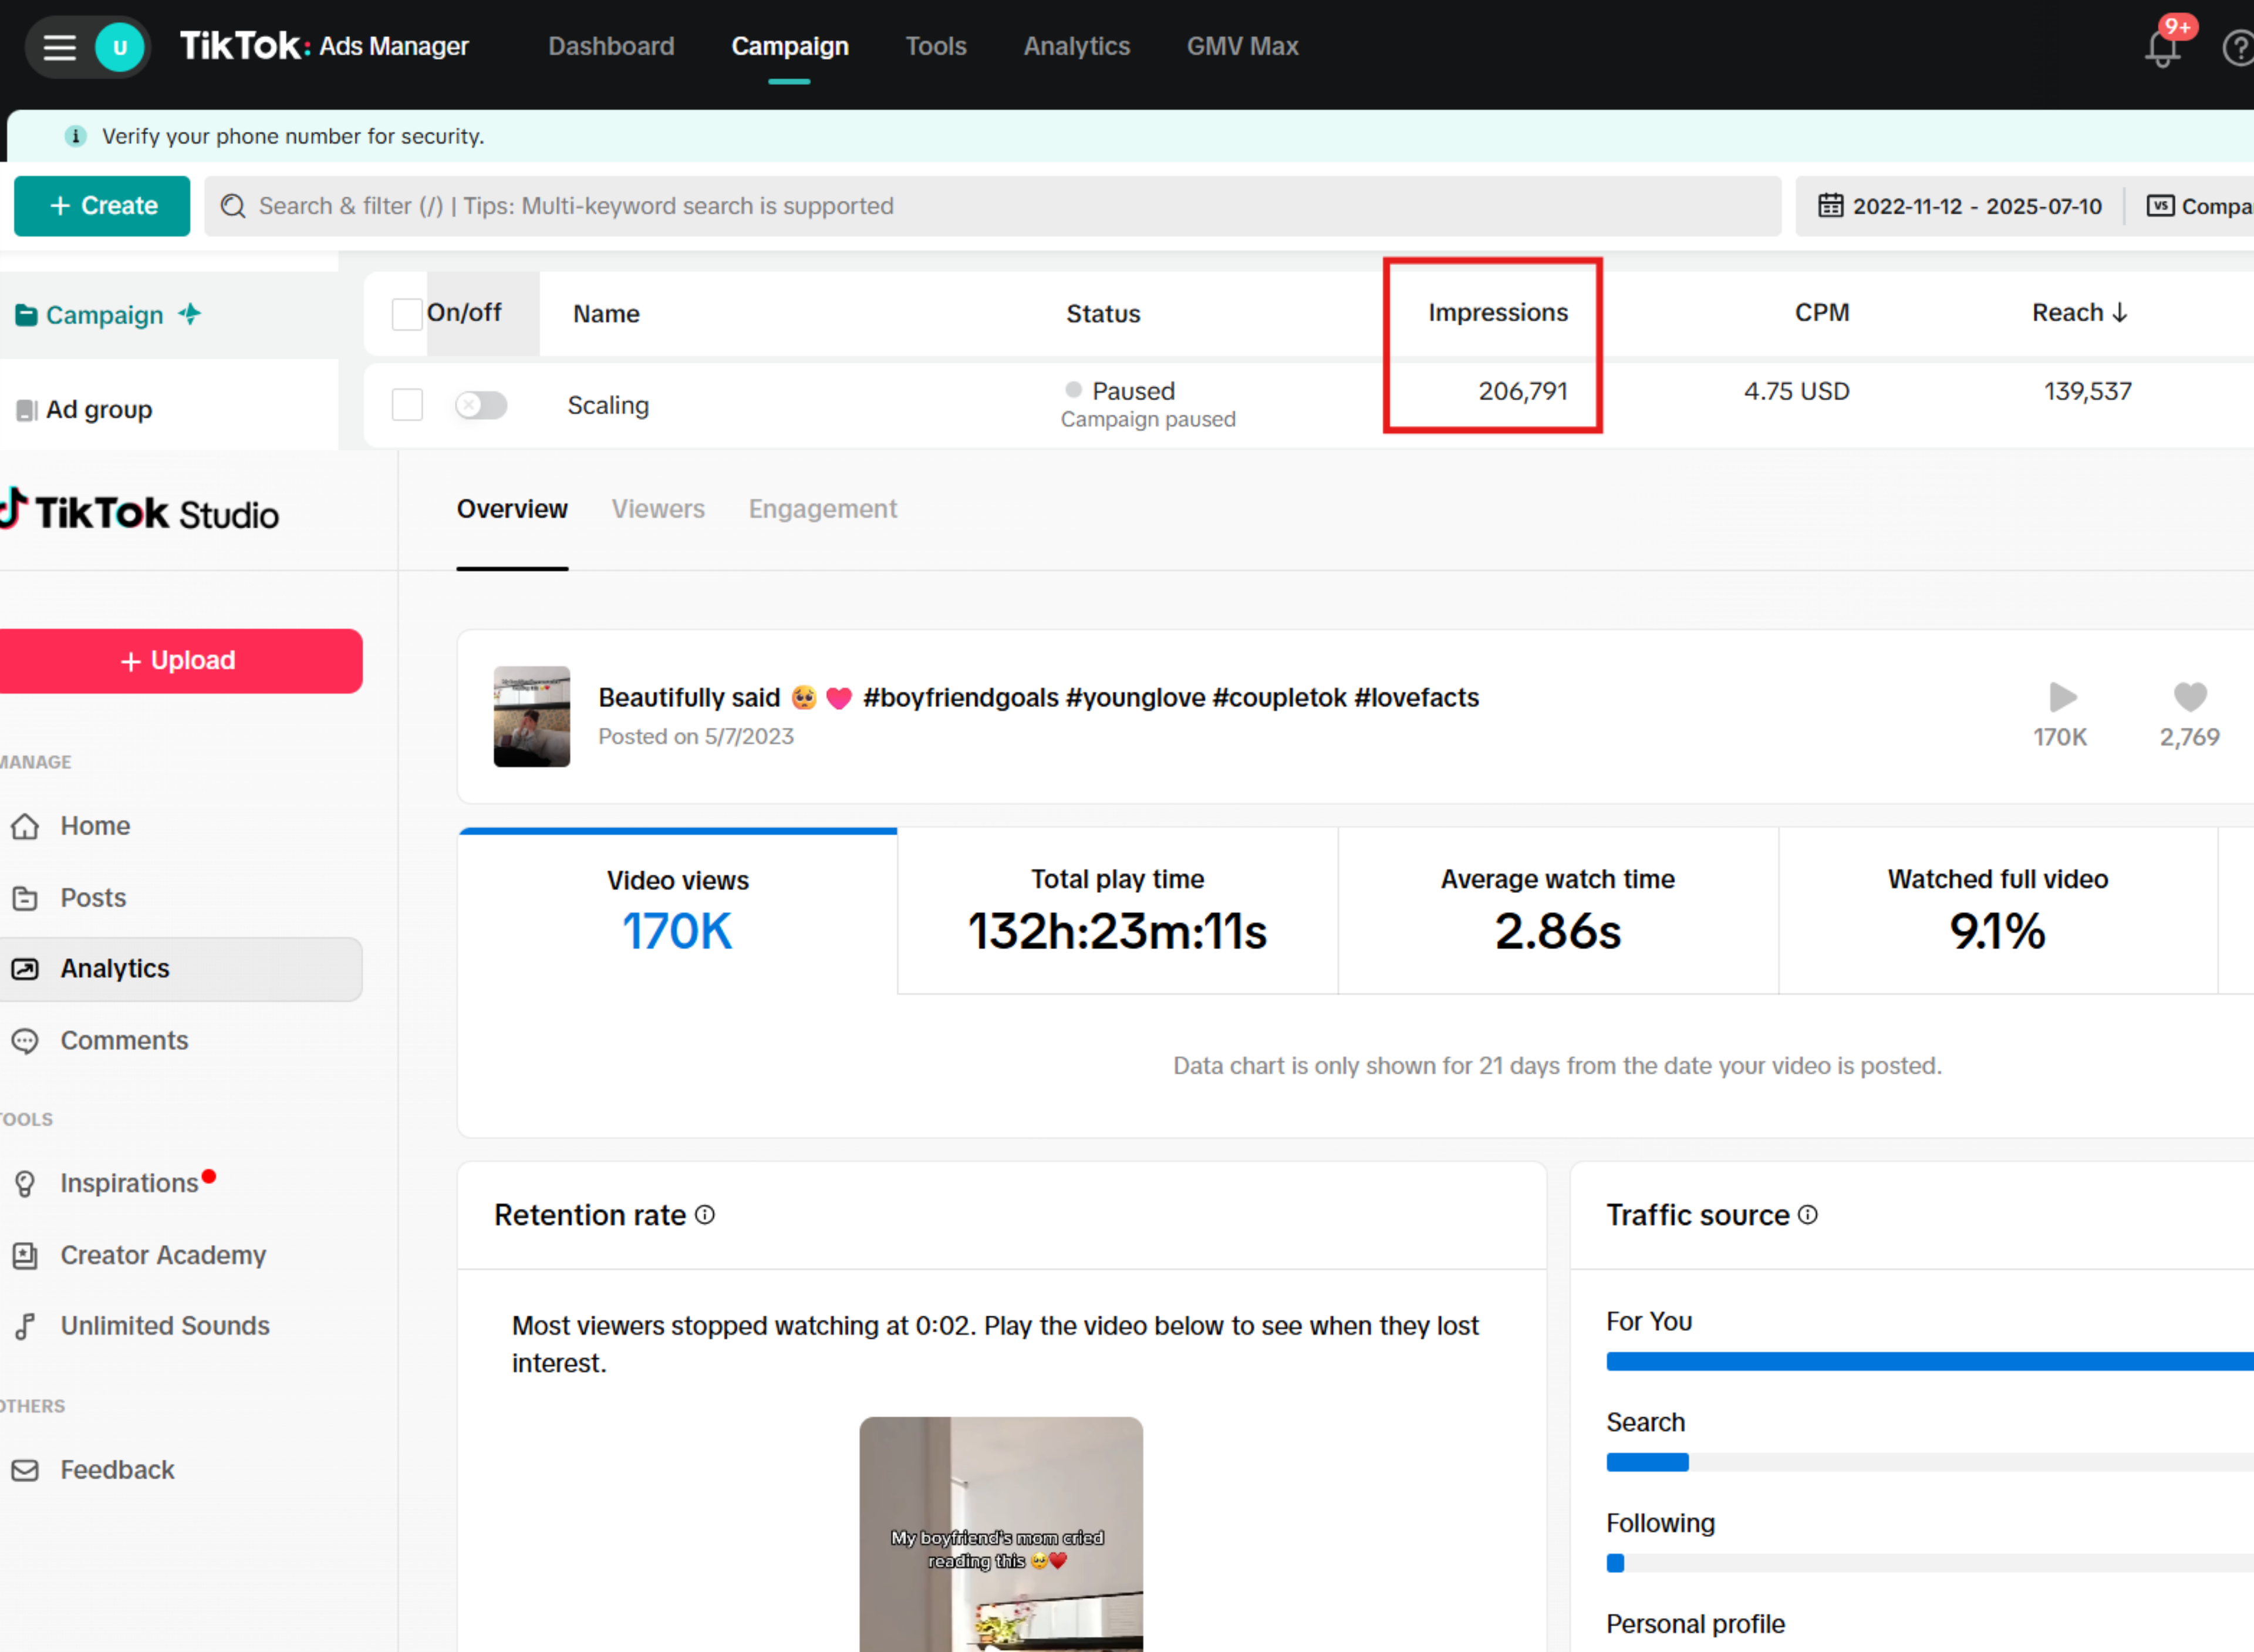Screen dimensions: 2254x1652
Task: Select the Total play time metric card
Action: (x=1118, y=912)
